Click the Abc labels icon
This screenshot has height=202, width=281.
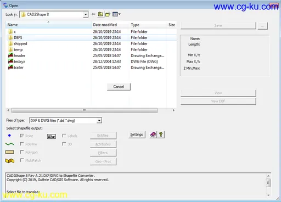pos(52,137)
